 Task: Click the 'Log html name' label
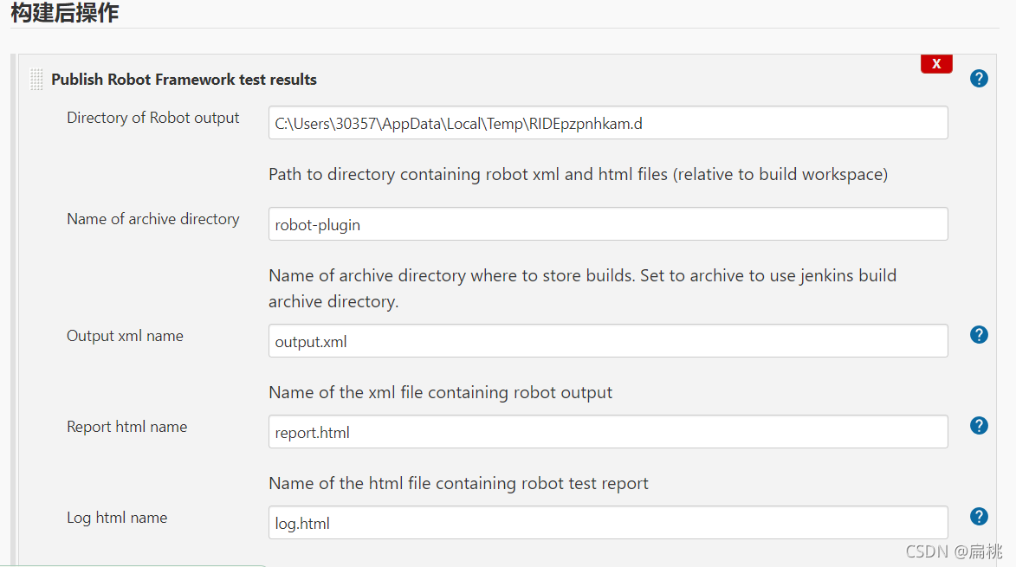117,518
